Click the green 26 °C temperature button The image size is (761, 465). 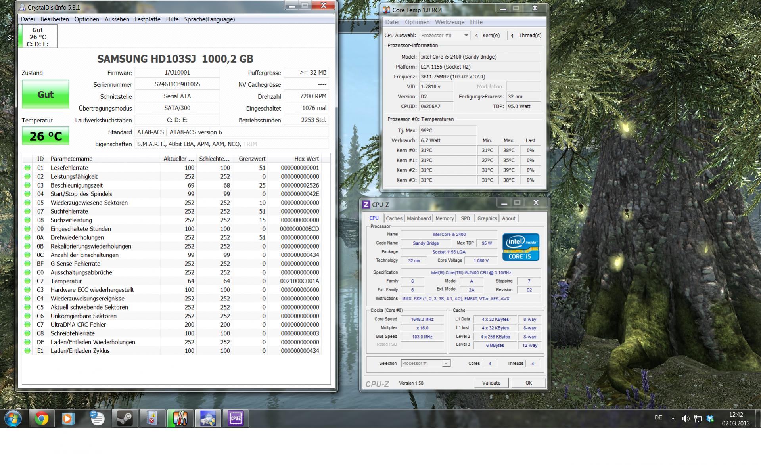click(x=46, y=136)
